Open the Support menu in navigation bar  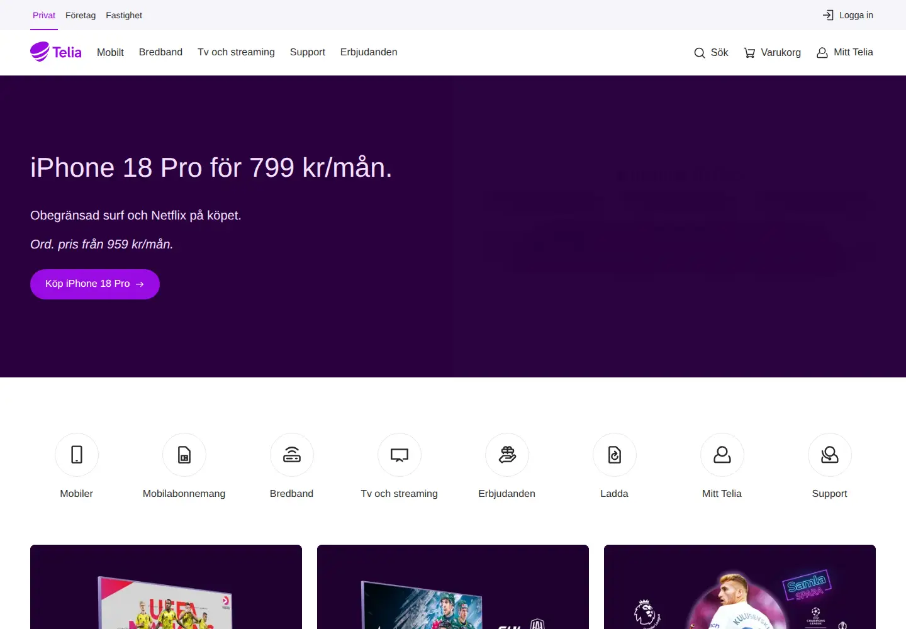coord(308,52)
